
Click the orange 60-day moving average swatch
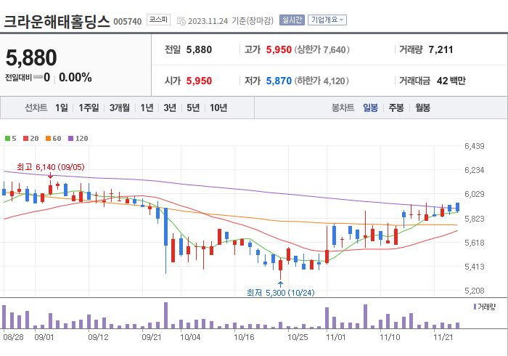coord(49,139)
